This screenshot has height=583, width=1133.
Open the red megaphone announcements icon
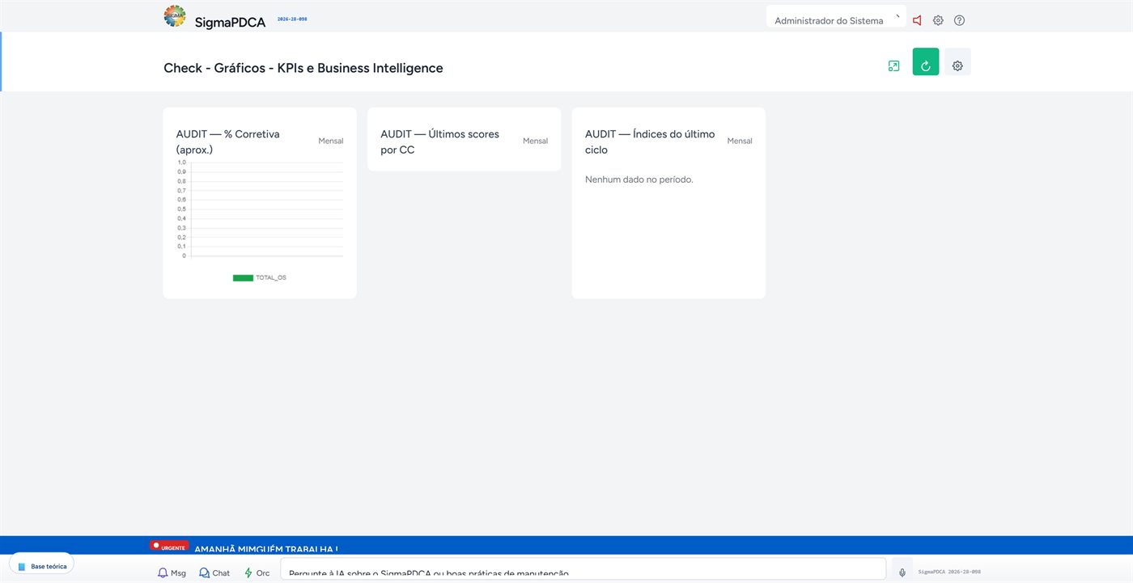click(x=917, y=20)
